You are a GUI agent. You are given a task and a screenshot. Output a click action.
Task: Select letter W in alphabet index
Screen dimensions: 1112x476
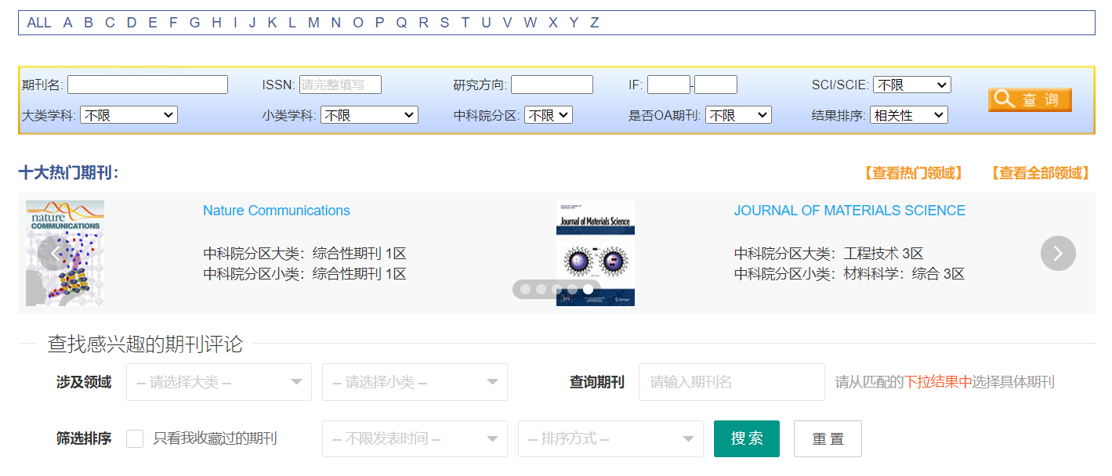[531, 23]
